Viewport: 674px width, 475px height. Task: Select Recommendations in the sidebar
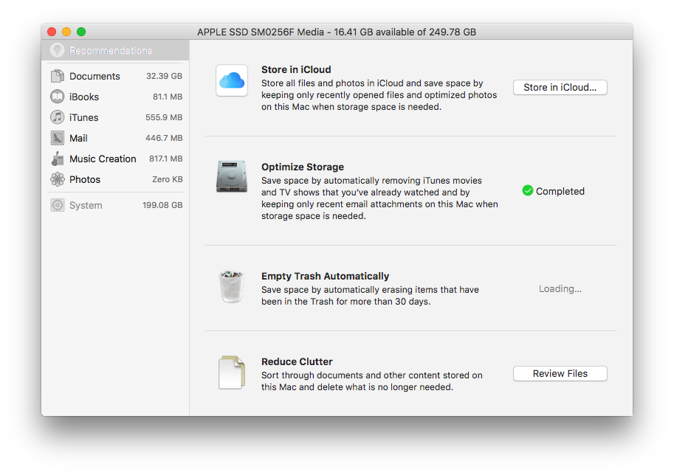tap(110, 51)
